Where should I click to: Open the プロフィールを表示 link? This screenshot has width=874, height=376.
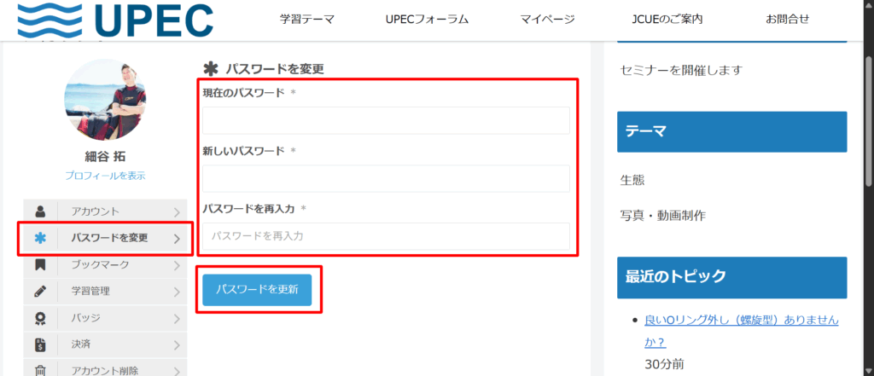click(x=105, y=176)
